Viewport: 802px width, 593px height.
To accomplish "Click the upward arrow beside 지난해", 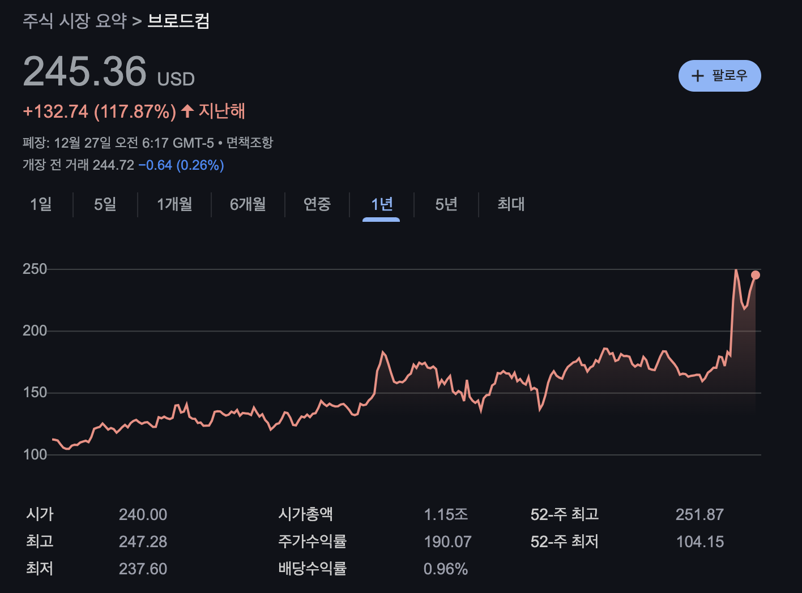I will point(187,111).
